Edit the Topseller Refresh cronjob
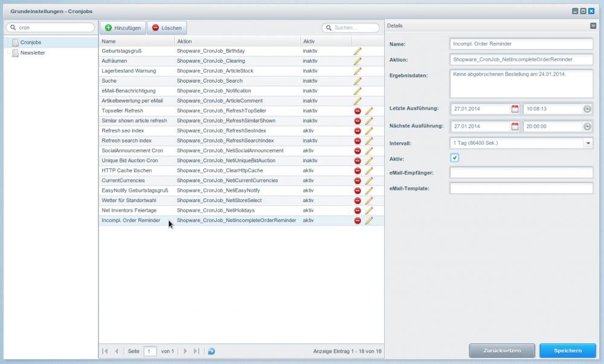Screen dimensions: 604x364 pos(368,111)
